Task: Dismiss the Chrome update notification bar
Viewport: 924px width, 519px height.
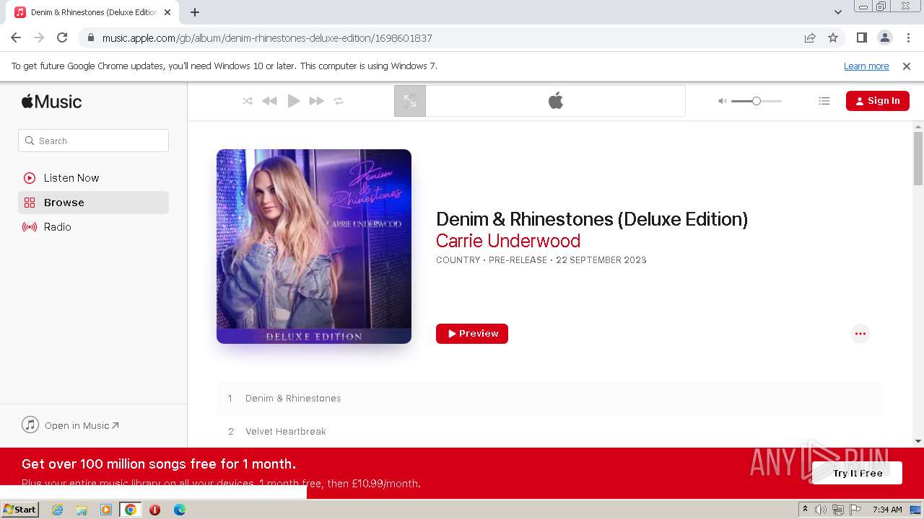Action: [907, 66]
